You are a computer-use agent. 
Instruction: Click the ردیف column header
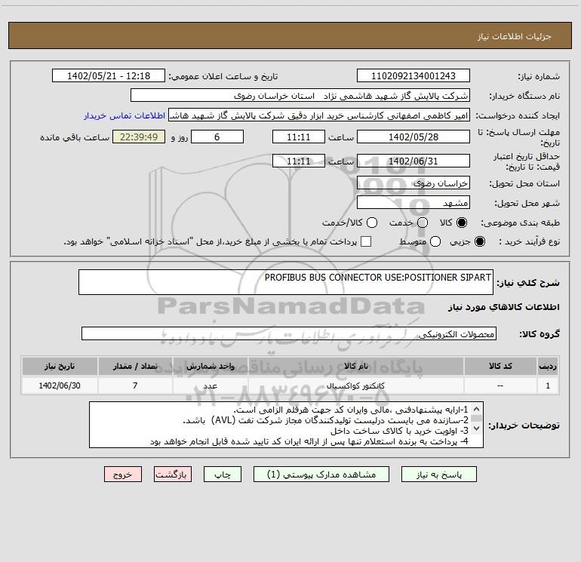pyautogui.click(x=548, y=366)
